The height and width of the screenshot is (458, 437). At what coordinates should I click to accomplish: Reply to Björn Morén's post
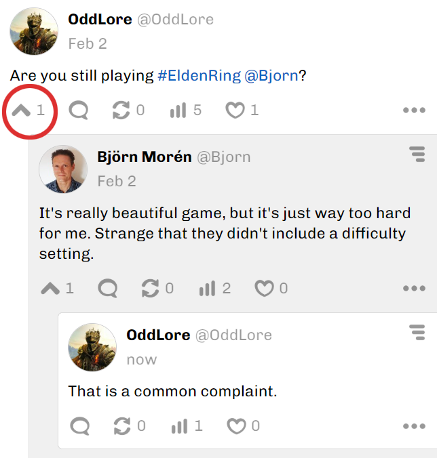click(x=107, y=289)
